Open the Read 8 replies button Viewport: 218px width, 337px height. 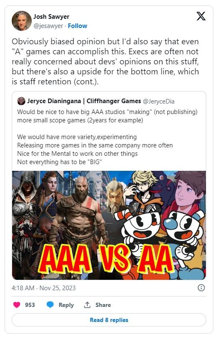point(109,320)
